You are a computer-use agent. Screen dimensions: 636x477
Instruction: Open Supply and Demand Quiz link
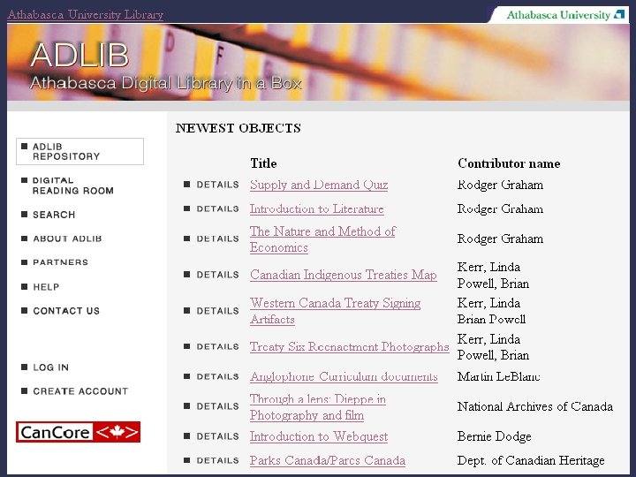319,185
